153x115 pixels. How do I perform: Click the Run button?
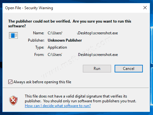(97, 69)
